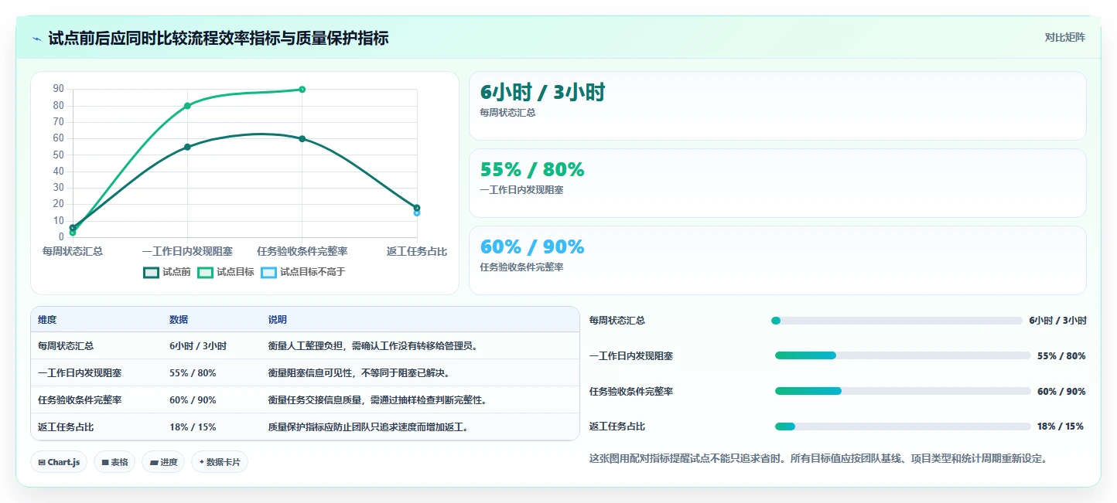Click the 返工任务占比 progress bar
Image resolution: width=1117 pixels, height=503 pixels.
[903, 427]
